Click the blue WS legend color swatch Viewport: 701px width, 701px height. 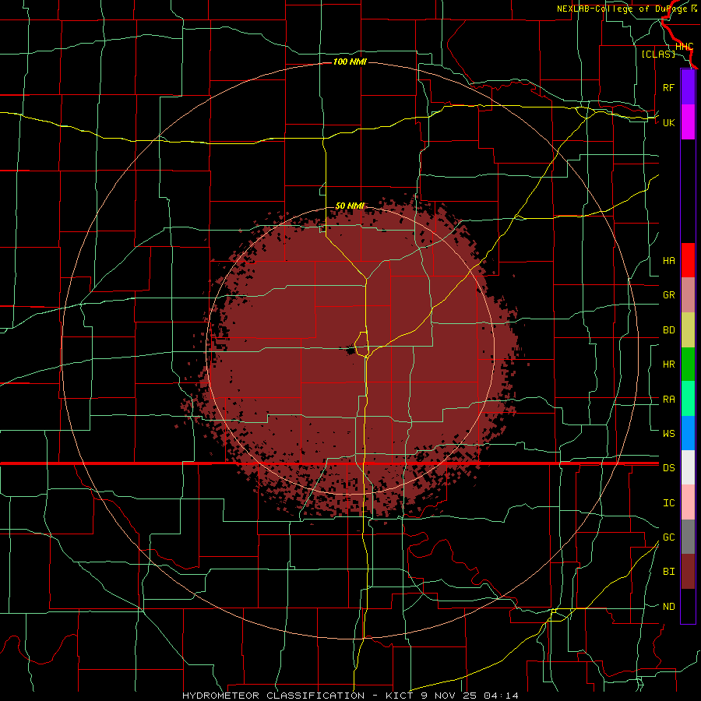688,433
